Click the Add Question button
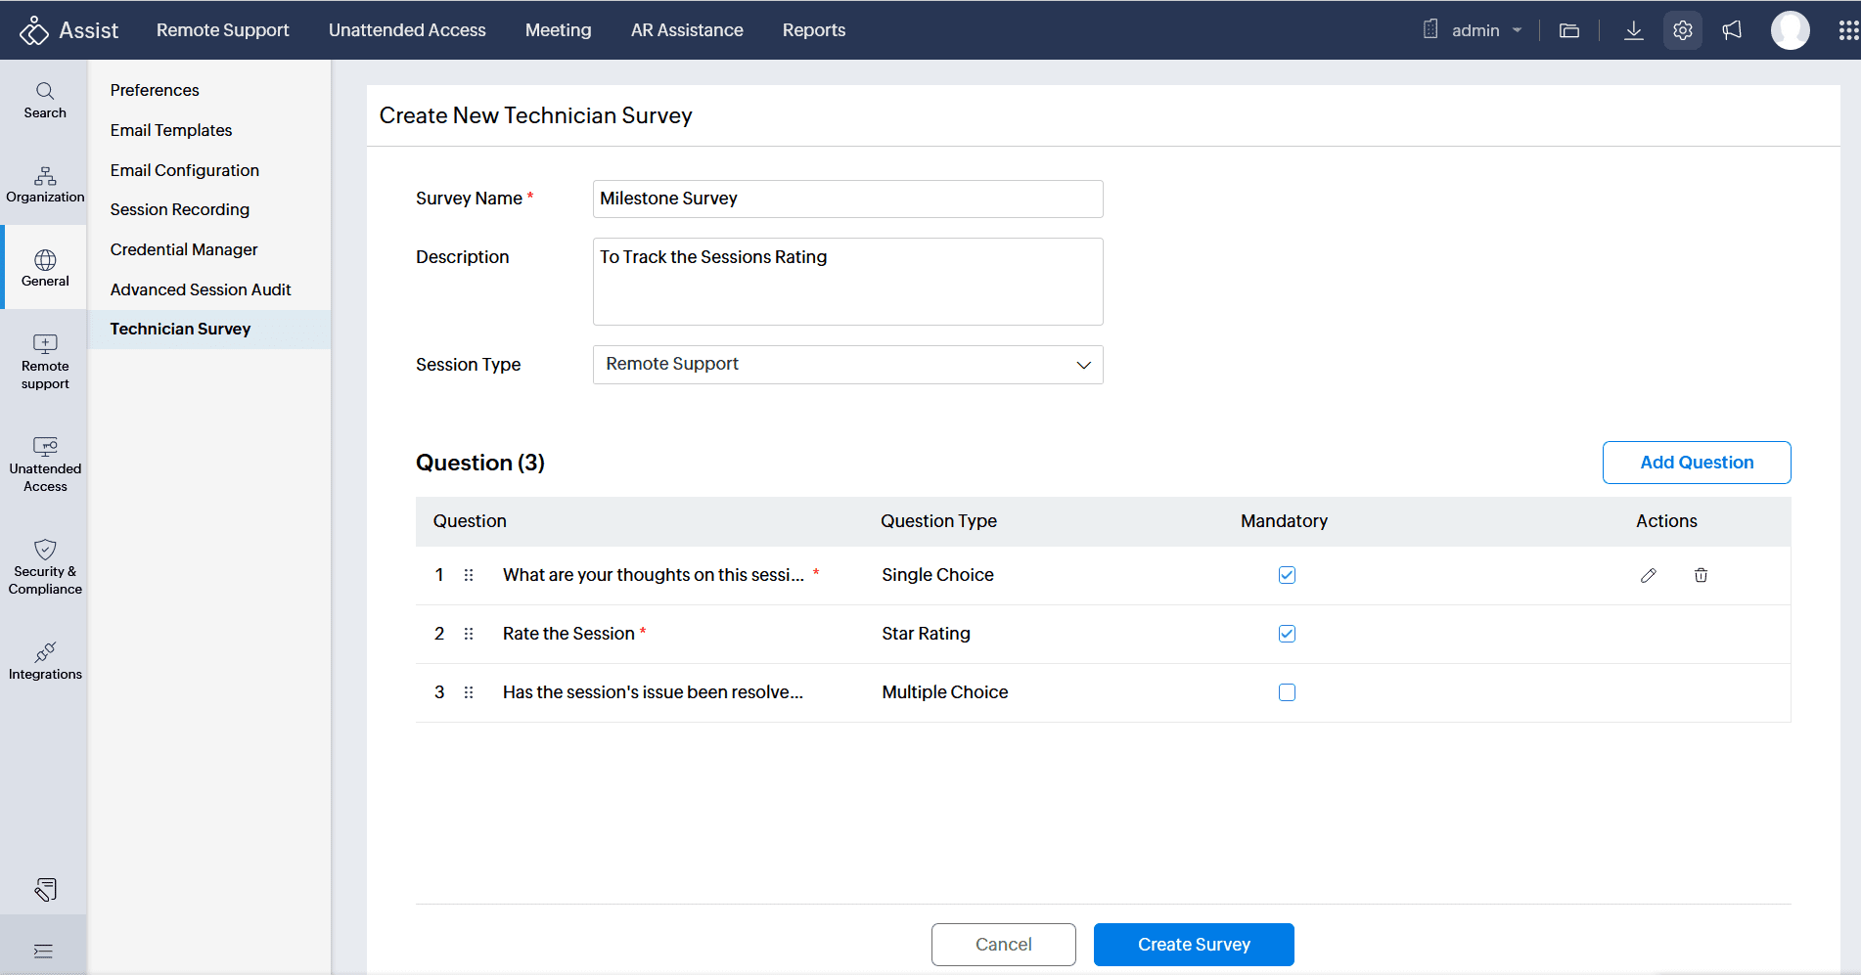This screenshot has width=1861, height=975. [x=1696, y=463]
